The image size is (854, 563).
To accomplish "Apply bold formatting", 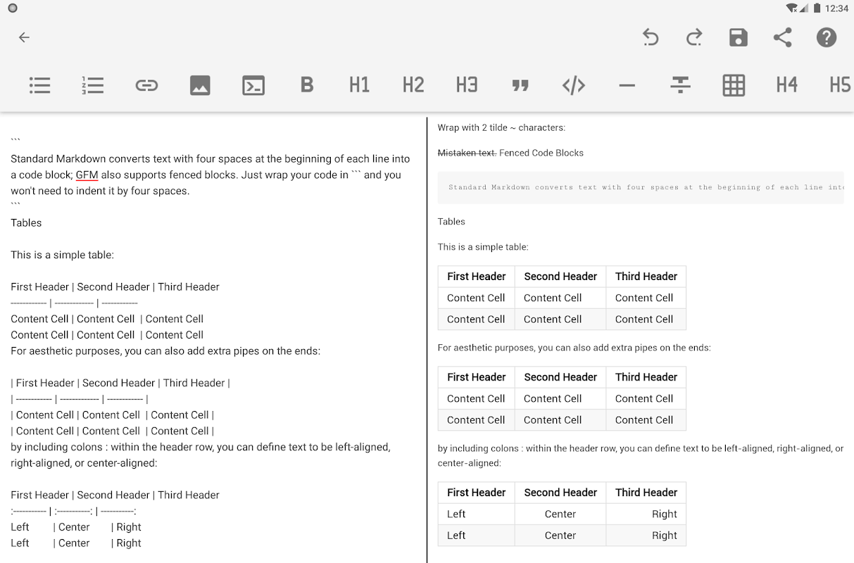I will [306, 85].
